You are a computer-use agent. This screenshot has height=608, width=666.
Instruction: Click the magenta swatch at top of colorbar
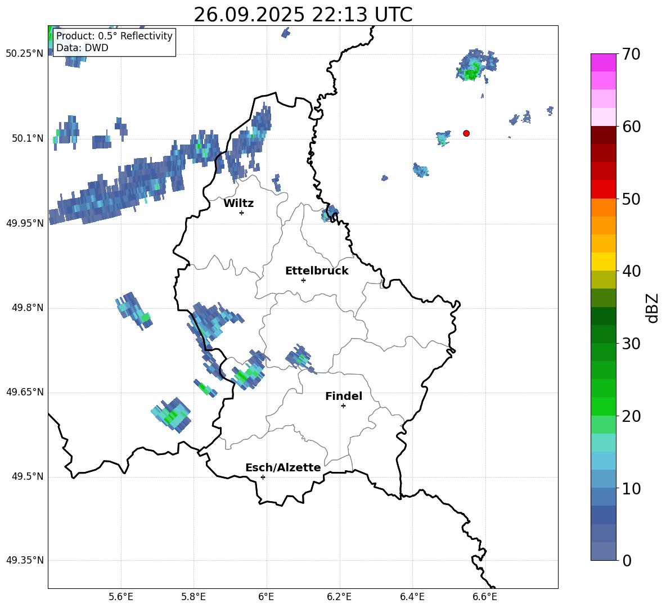(x=604, y=62)
